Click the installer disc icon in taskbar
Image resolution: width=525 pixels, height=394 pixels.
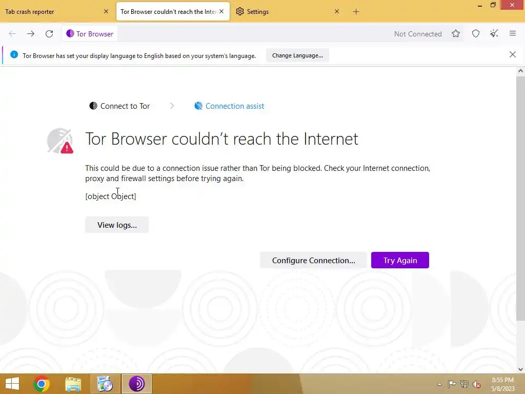click(x=105, y=384)
